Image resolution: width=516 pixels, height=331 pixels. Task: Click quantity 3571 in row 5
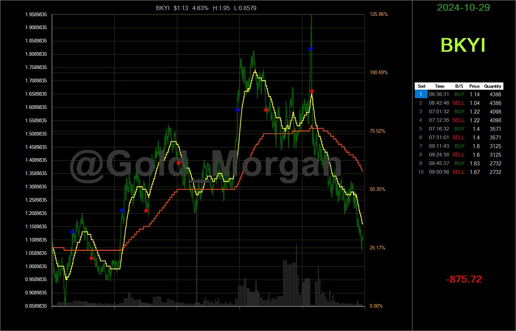click(x=495, y=129)
